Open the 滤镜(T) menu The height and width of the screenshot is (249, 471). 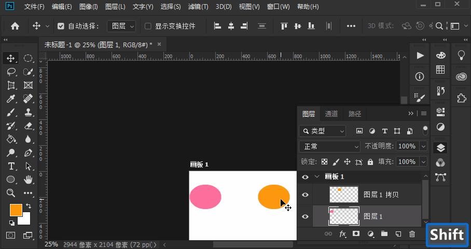click(x=198, y=7)
